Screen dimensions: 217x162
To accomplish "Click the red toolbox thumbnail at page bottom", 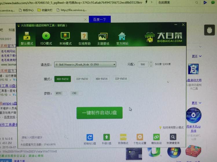I will 193,151.
